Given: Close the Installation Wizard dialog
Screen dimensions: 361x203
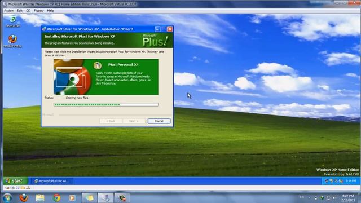Looking at the screenshot, I should point(170,29).
